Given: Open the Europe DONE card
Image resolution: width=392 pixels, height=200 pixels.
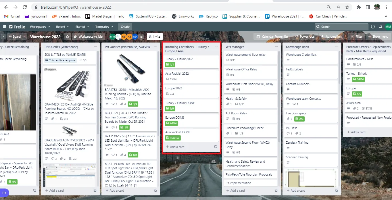Looking at the screenshot, I should pyautogui.click(x=191, y=120).
